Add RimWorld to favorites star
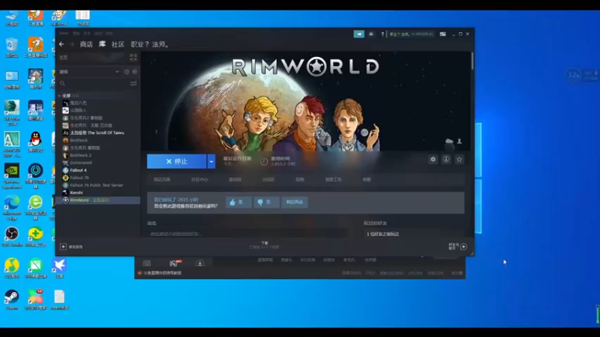 point(460,160)
